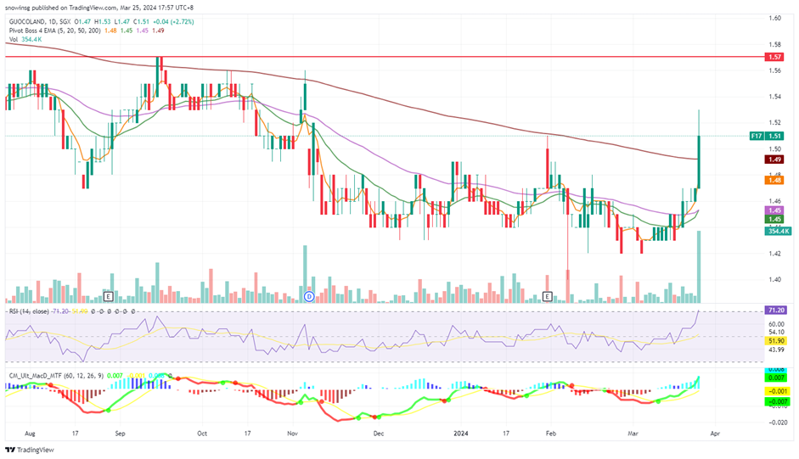
Task: Click the snowinsg published on TradingView.com header
Action: click(x=98, y=8)
